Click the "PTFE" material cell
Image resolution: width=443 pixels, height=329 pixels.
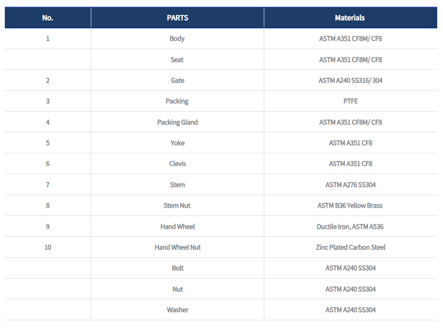350,101
